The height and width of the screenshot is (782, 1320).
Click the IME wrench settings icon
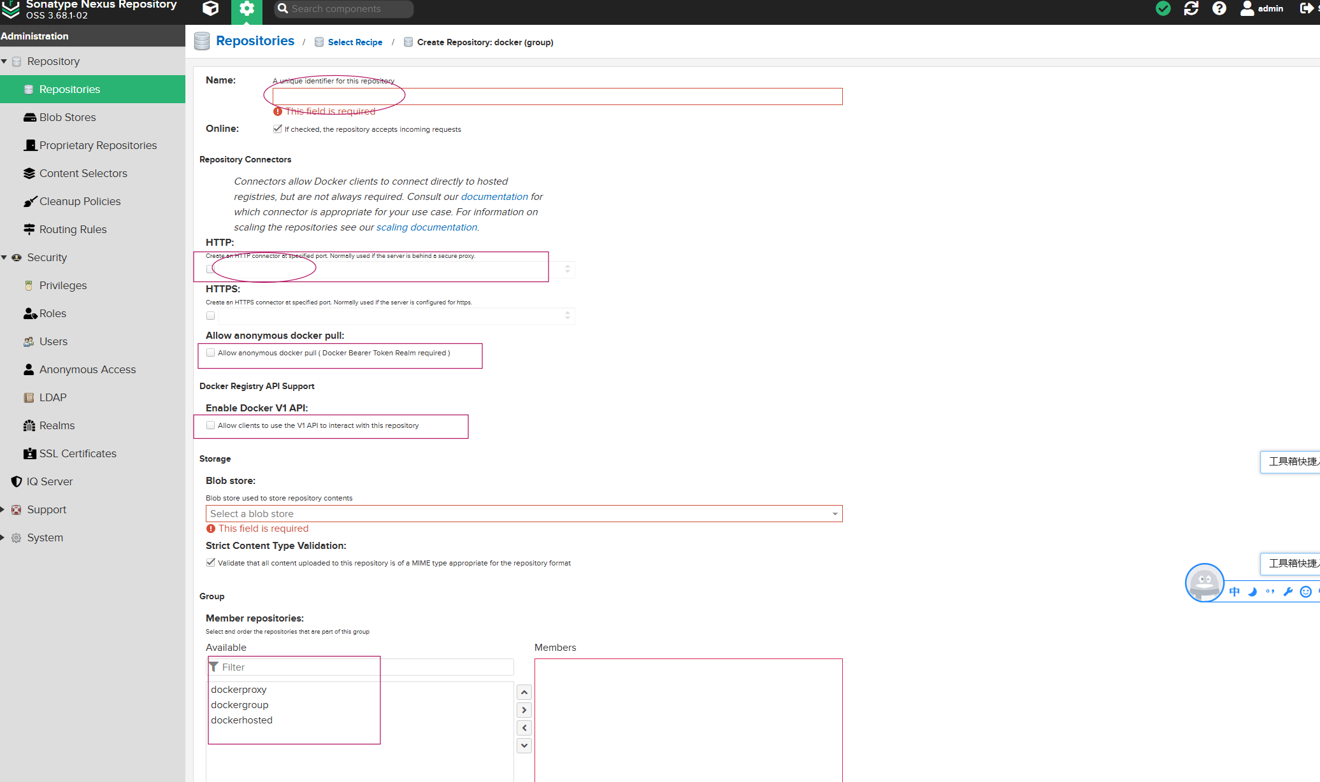point(1288,592)
